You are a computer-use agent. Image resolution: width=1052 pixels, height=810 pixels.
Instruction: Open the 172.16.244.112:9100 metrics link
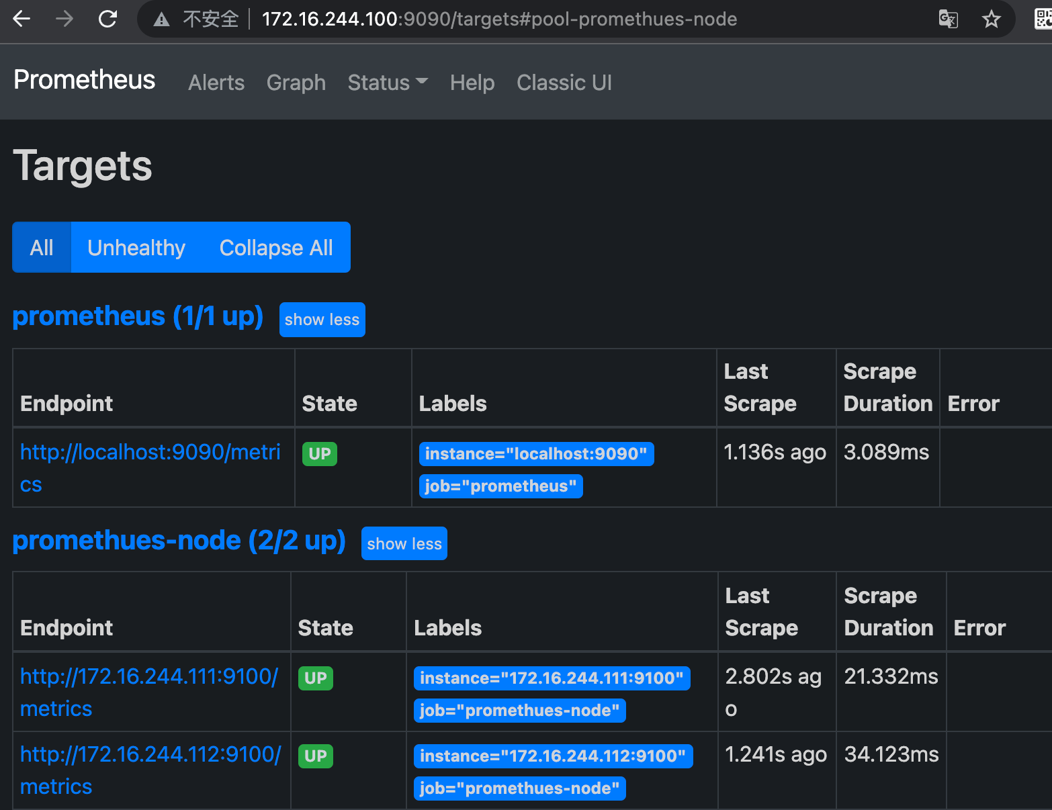click(x=150, y=770)
